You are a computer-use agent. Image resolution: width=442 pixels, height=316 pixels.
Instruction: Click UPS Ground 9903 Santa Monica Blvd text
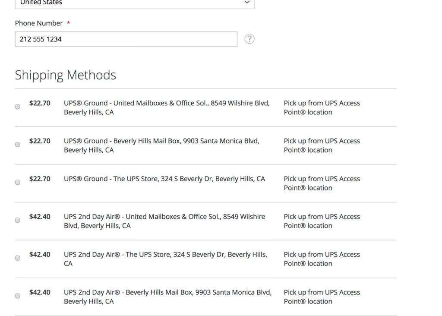coord(161,145)
